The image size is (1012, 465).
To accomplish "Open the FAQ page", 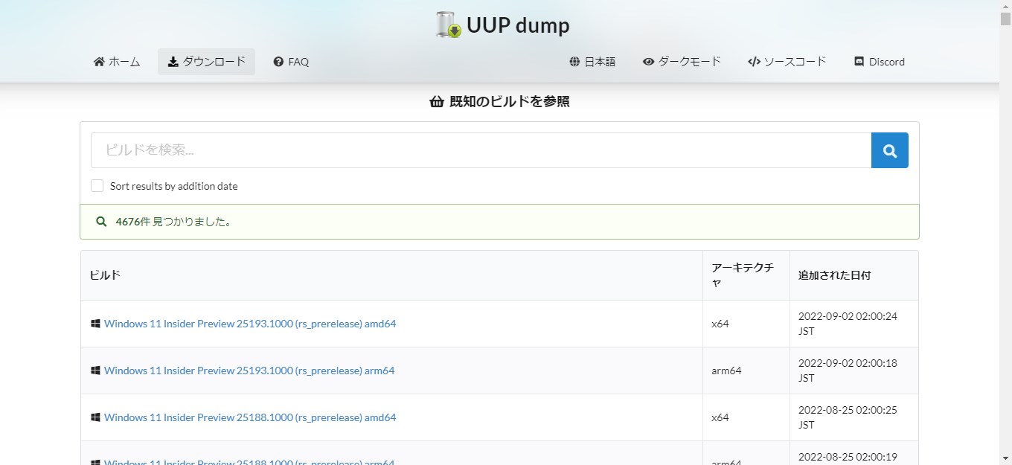I will tap(291, 62).
